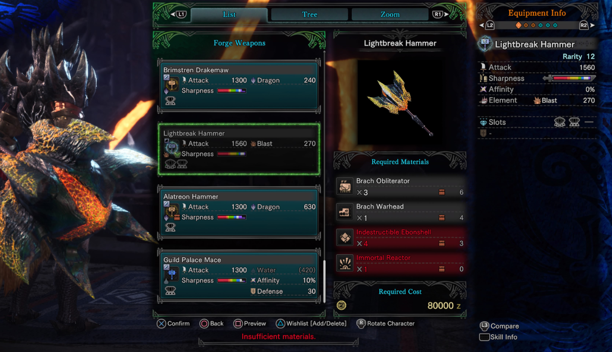The height and width of the screenshot is (352, 612).
Task: Click the Preview button prompt
Action: tap(250, 323)
